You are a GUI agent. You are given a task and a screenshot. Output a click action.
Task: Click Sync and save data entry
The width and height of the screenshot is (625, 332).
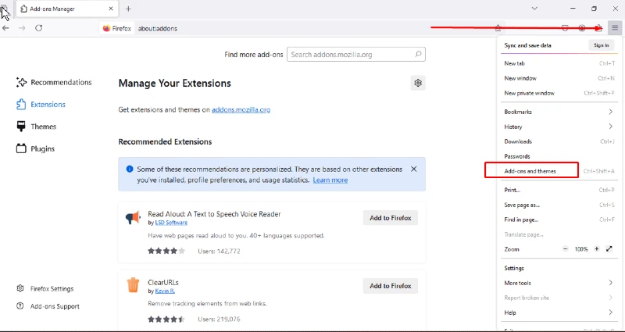(x=528, y=45)
